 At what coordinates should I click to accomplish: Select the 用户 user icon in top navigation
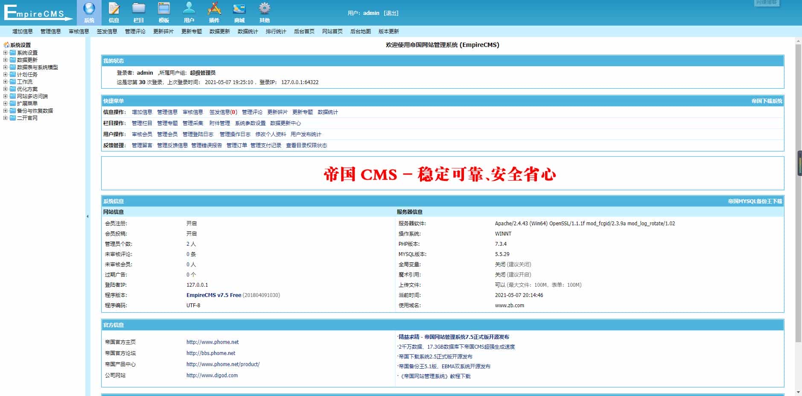click(x=189, y=7)
